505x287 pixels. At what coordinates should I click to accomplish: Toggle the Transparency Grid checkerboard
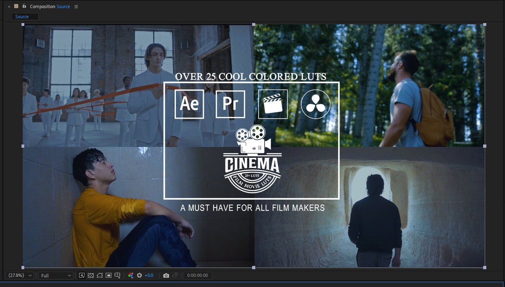pyautogui.click(x=91, y=275)
